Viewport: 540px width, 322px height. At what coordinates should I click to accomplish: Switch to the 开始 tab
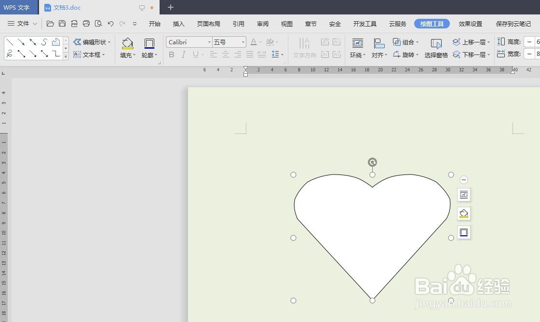[x=155, y=24]
